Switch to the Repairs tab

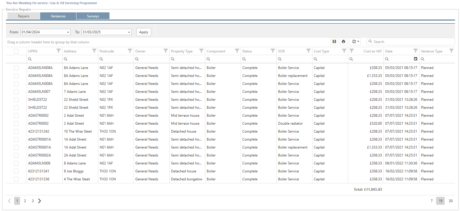click(x=24, y=16)
